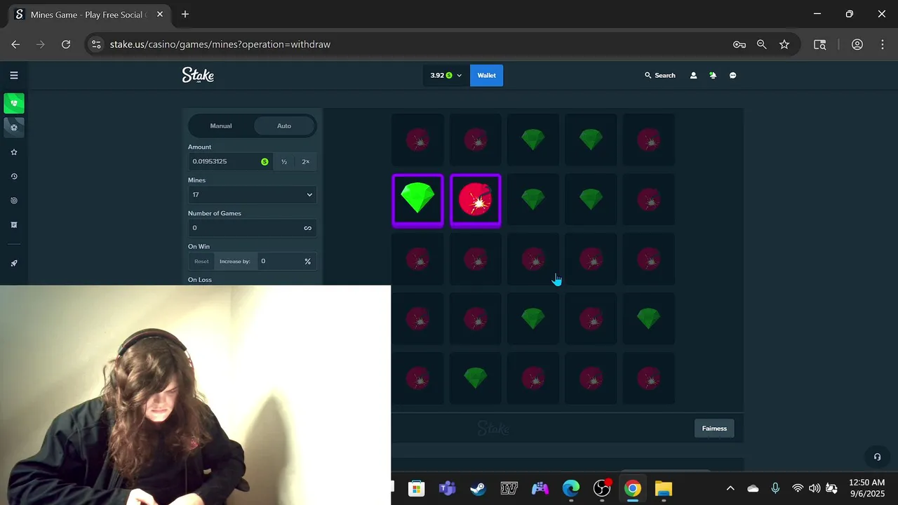
Task: Open Microsoft Teams from taskbar
Action: [x=448, y=488]
